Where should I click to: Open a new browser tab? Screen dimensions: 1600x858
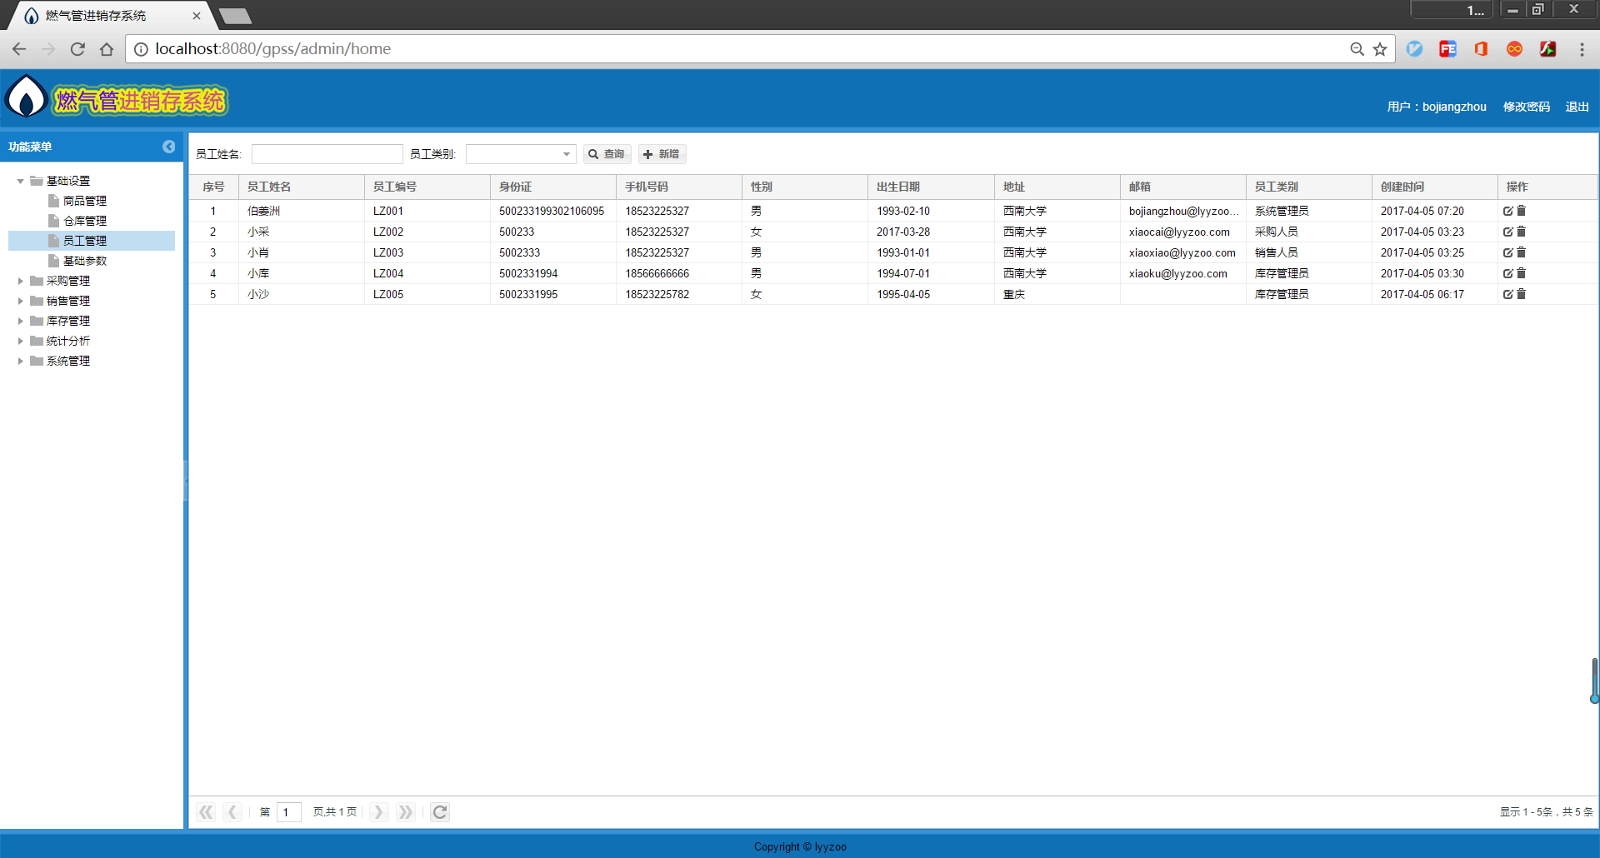coord(236,16)
